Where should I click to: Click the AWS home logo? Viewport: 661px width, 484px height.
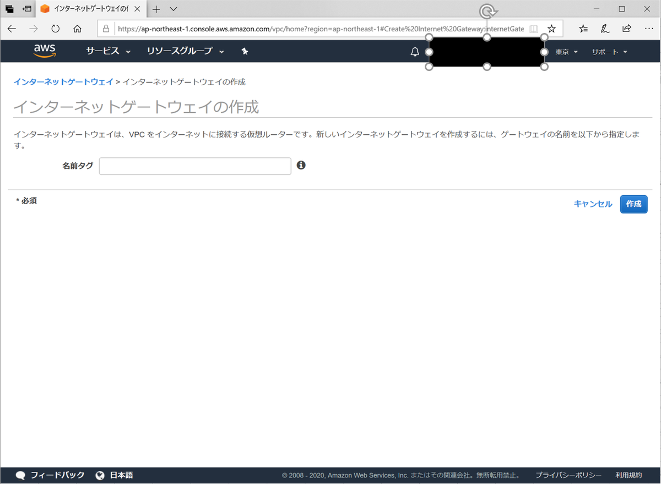45,51
